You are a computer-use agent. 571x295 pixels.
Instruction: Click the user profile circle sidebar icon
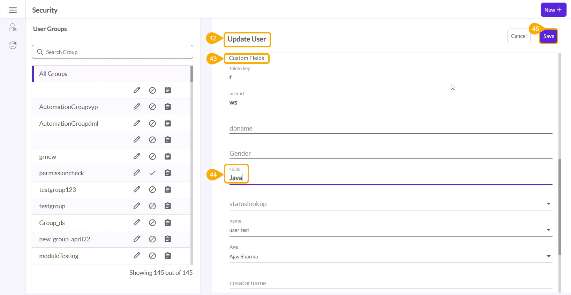13,45
